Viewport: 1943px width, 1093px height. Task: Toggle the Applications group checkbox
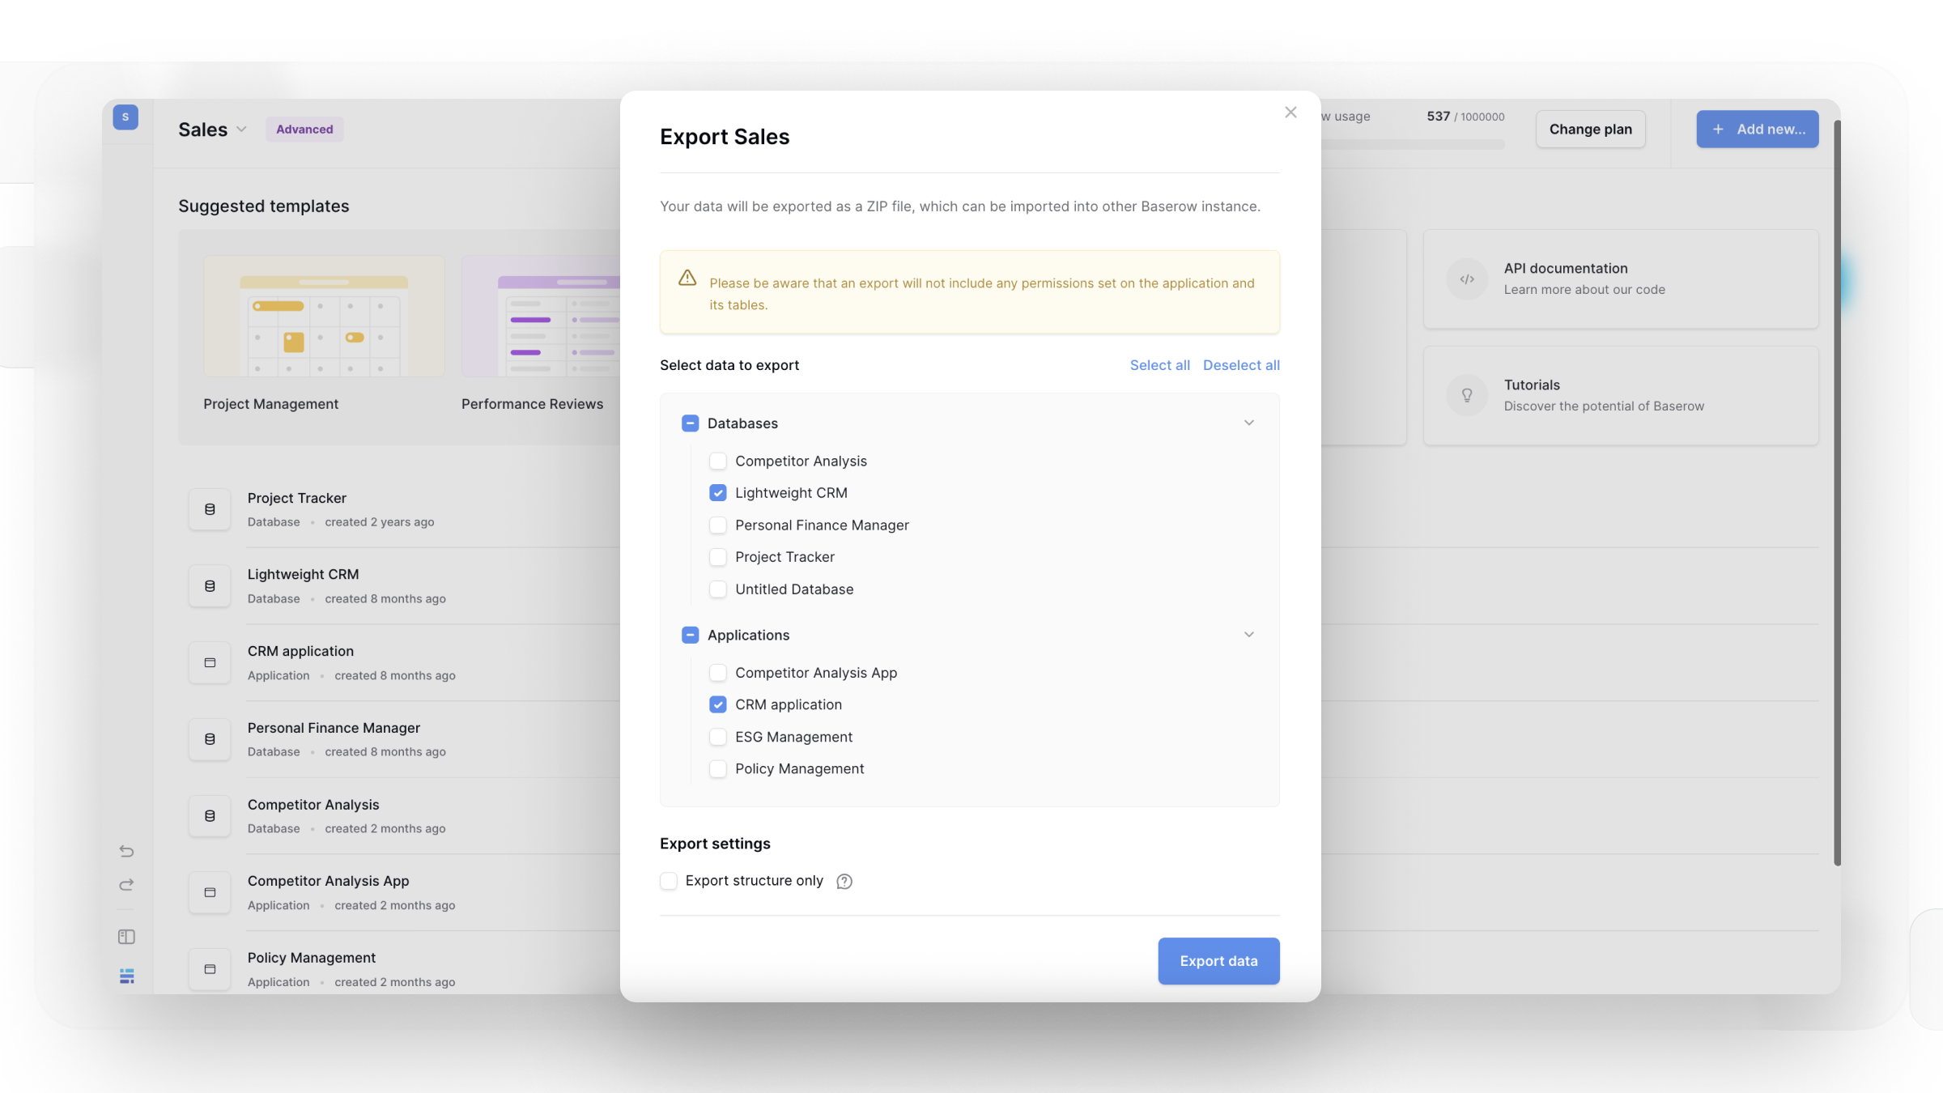click(690, 636)
